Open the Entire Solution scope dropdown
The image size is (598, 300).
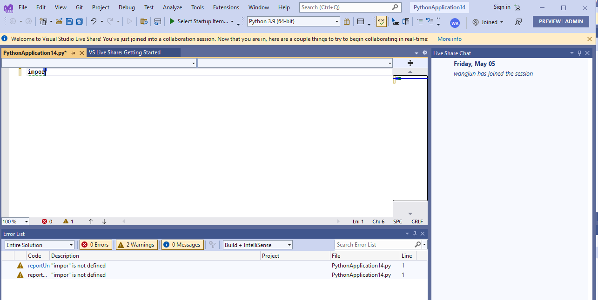[x=39, y=244]
